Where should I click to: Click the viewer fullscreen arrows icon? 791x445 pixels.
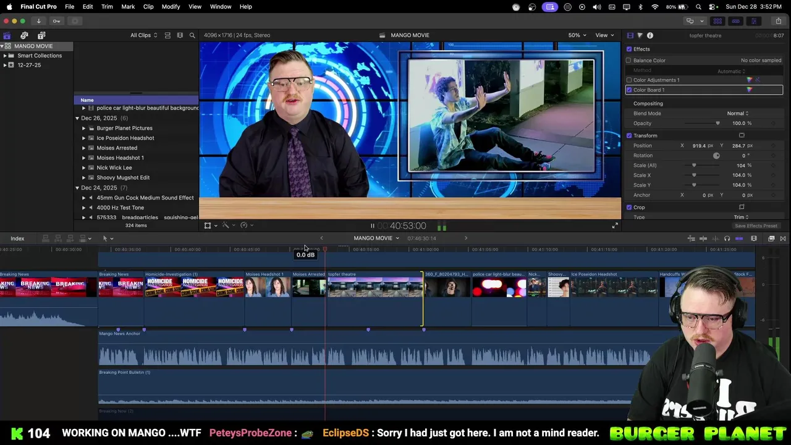615,226
